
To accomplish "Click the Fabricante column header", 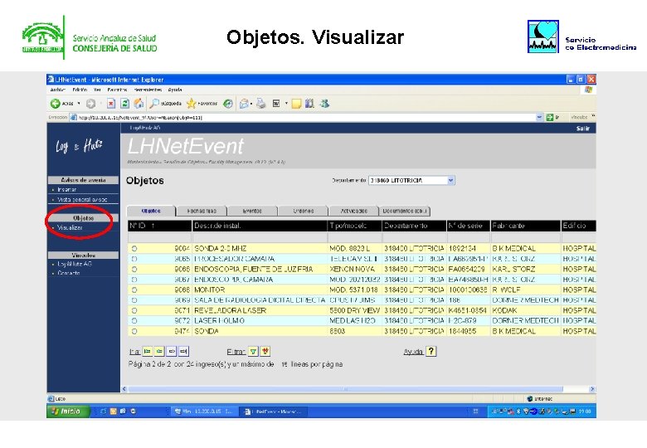I will 525,226.
